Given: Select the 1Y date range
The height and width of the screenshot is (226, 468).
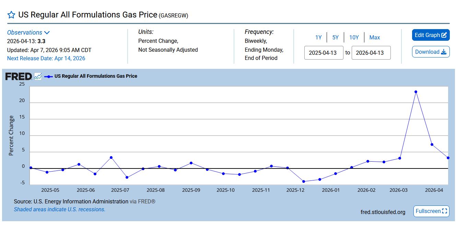Looking at the screenshot, I should tap(318, 38).
